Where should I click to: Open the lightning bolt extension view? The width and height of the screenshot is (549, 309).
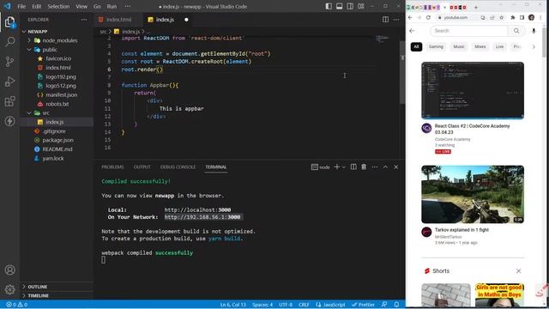(9, 121)
